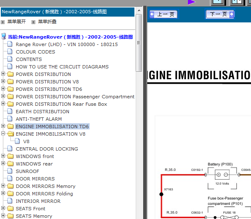Expand the POWER DISTRIBUTION folder

click(x=3, y=74)
